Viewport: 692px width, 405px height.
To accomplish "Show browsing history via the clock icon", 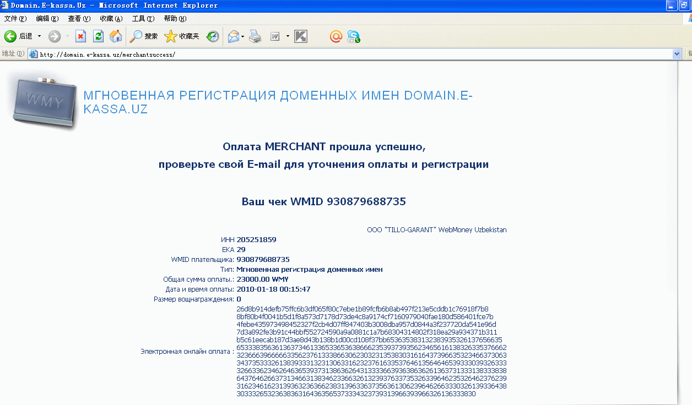I will 213,36.
